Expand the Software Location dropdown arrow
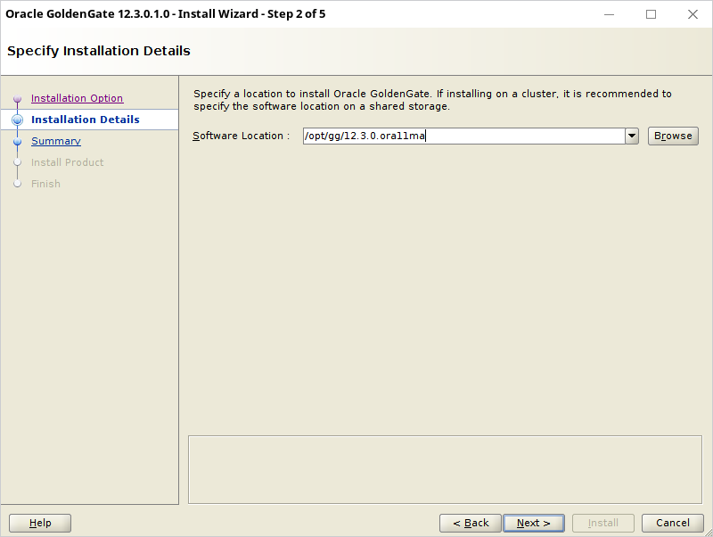Viewport: 713px width, 537px height. (632, 136)
